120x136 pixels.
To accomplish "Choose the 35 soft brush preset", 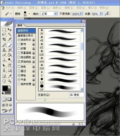I will [59, 32].
